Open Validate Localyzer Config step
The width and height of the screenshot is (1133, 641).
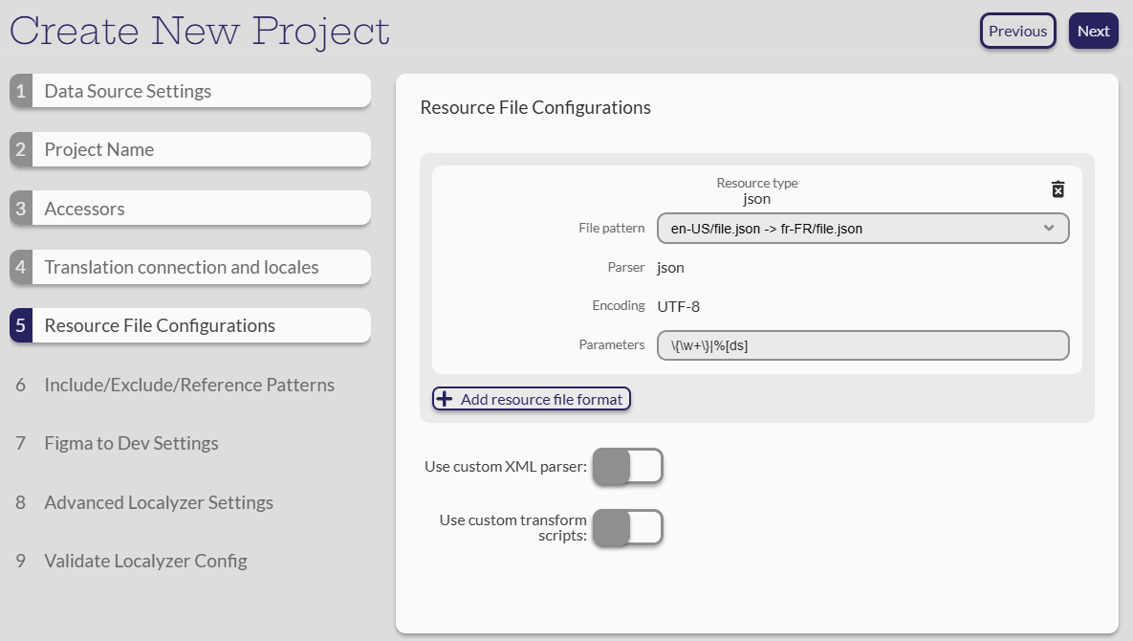tap(145, 561)
